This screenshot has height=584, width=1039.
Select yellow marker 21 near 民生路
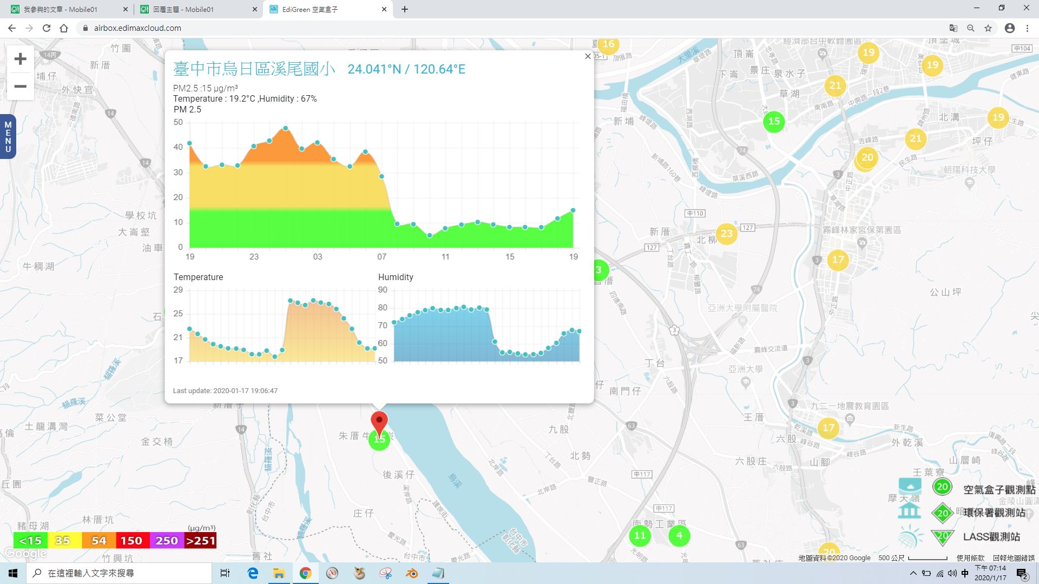916,138
